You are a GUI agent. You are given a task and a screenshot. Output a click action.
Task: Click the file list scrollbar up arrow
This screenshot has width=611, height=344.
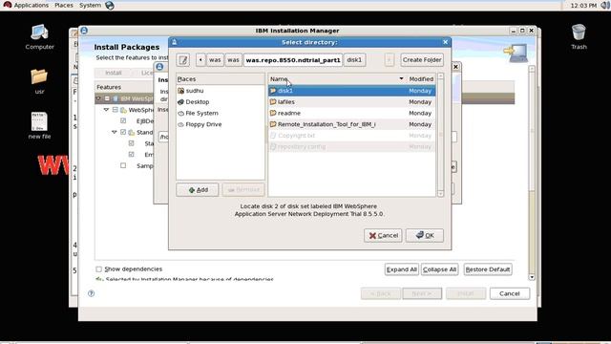coord(440,76)
